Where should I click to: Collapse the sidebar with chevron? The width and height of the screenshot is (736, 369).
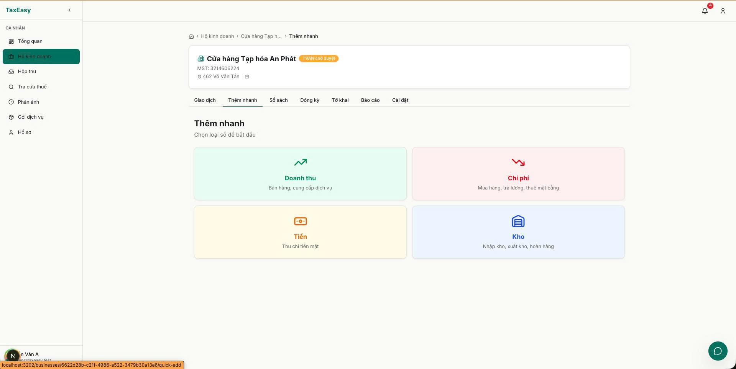69,10
